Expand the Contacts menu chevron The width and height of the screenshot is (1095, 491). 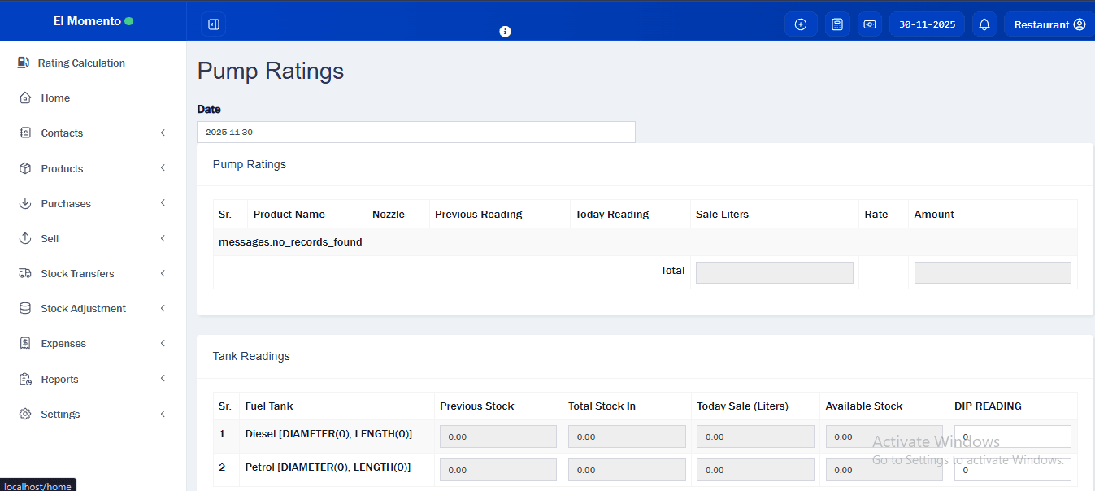(x=162, y=133)
